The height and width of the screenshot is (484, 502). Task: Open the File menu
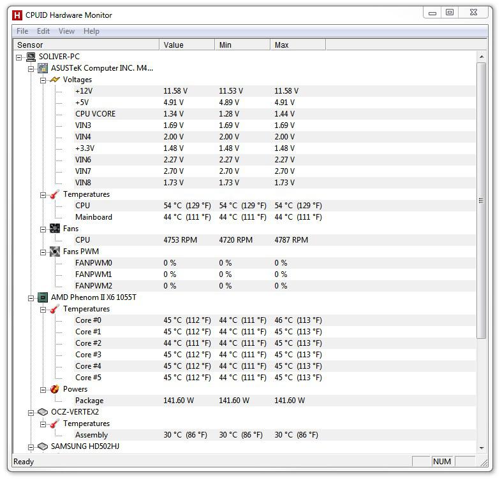point(22,31)
